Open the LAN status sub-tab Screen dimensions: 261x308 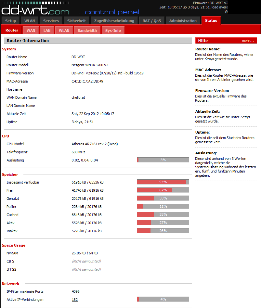47,31
